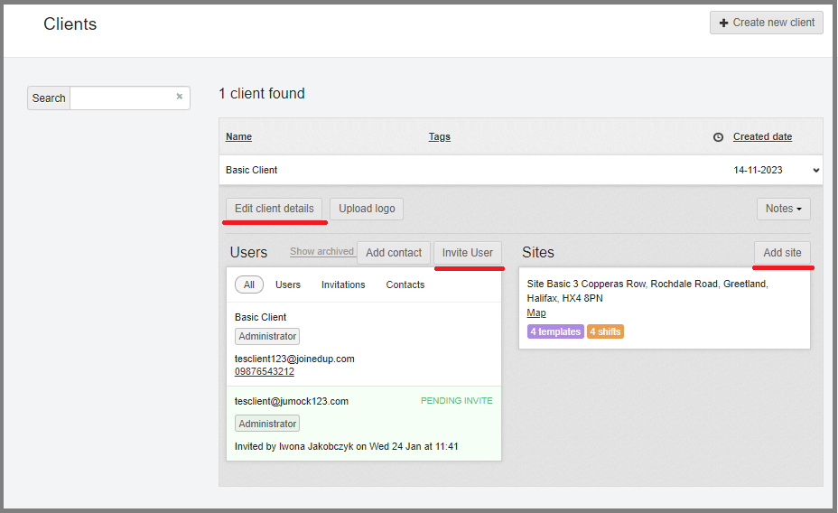Click the clear search field X icon

click(179, 98)
